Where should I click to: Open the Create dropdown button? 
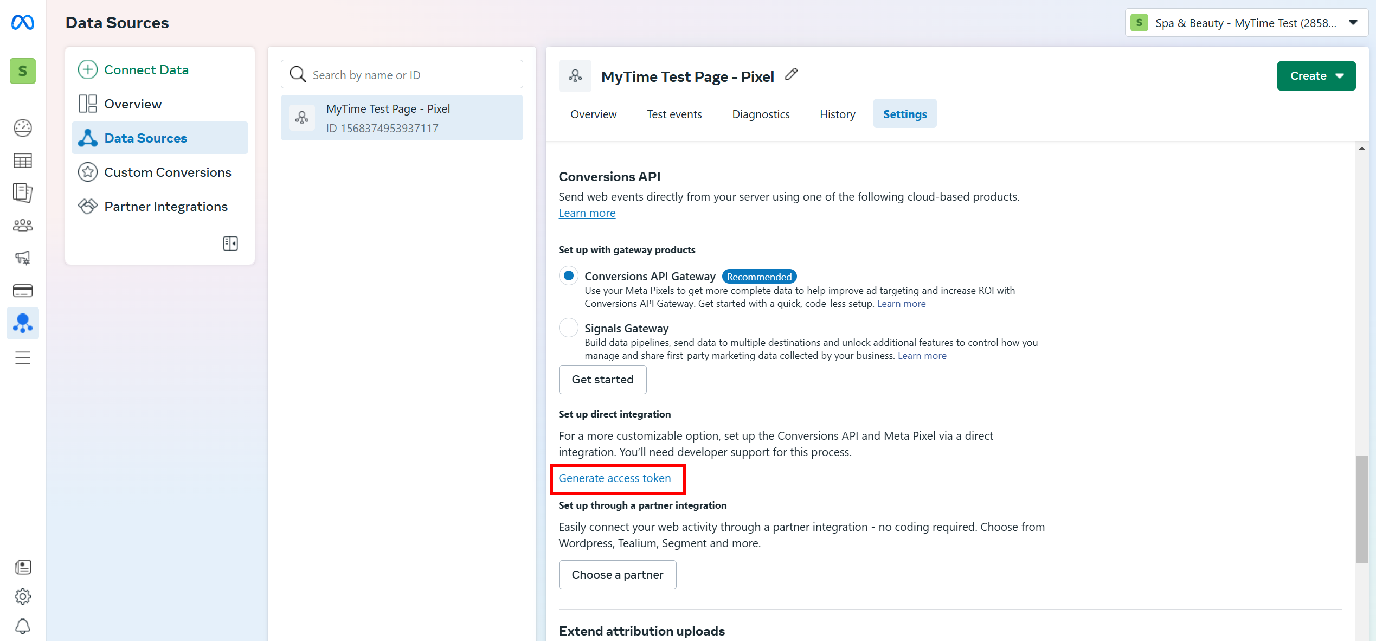tap(1316, 76)
